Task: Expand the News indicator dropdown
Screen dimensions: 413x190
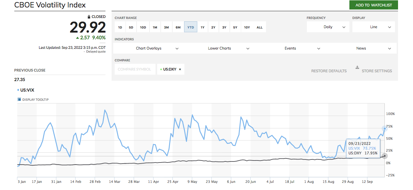Action: click(x=373, y=49)
